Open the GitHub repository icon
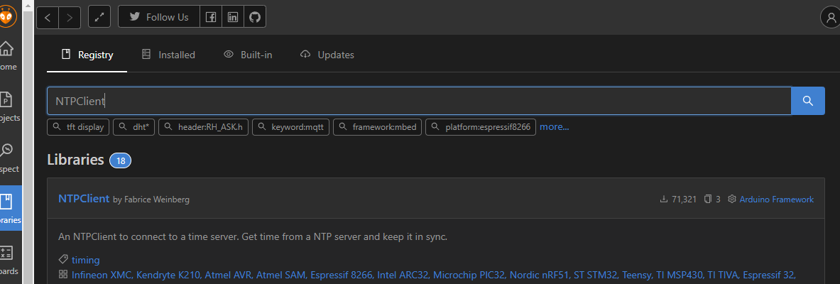 tap(255, 17)
